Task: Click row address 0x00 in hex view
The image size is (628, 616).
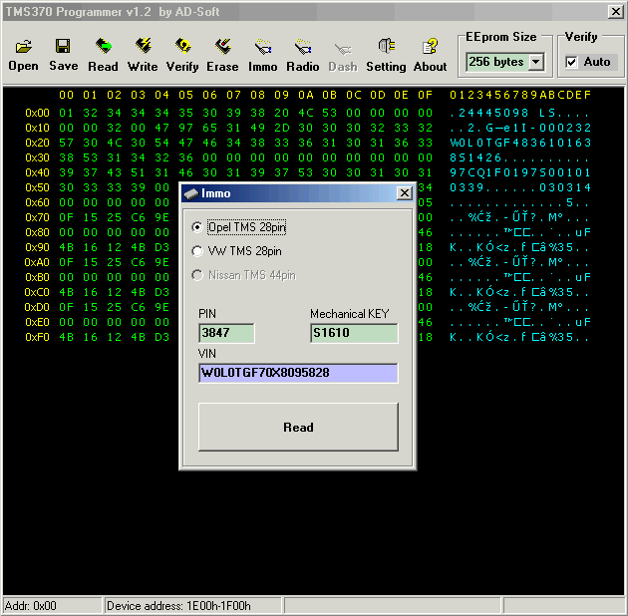Action: point(37,113)
